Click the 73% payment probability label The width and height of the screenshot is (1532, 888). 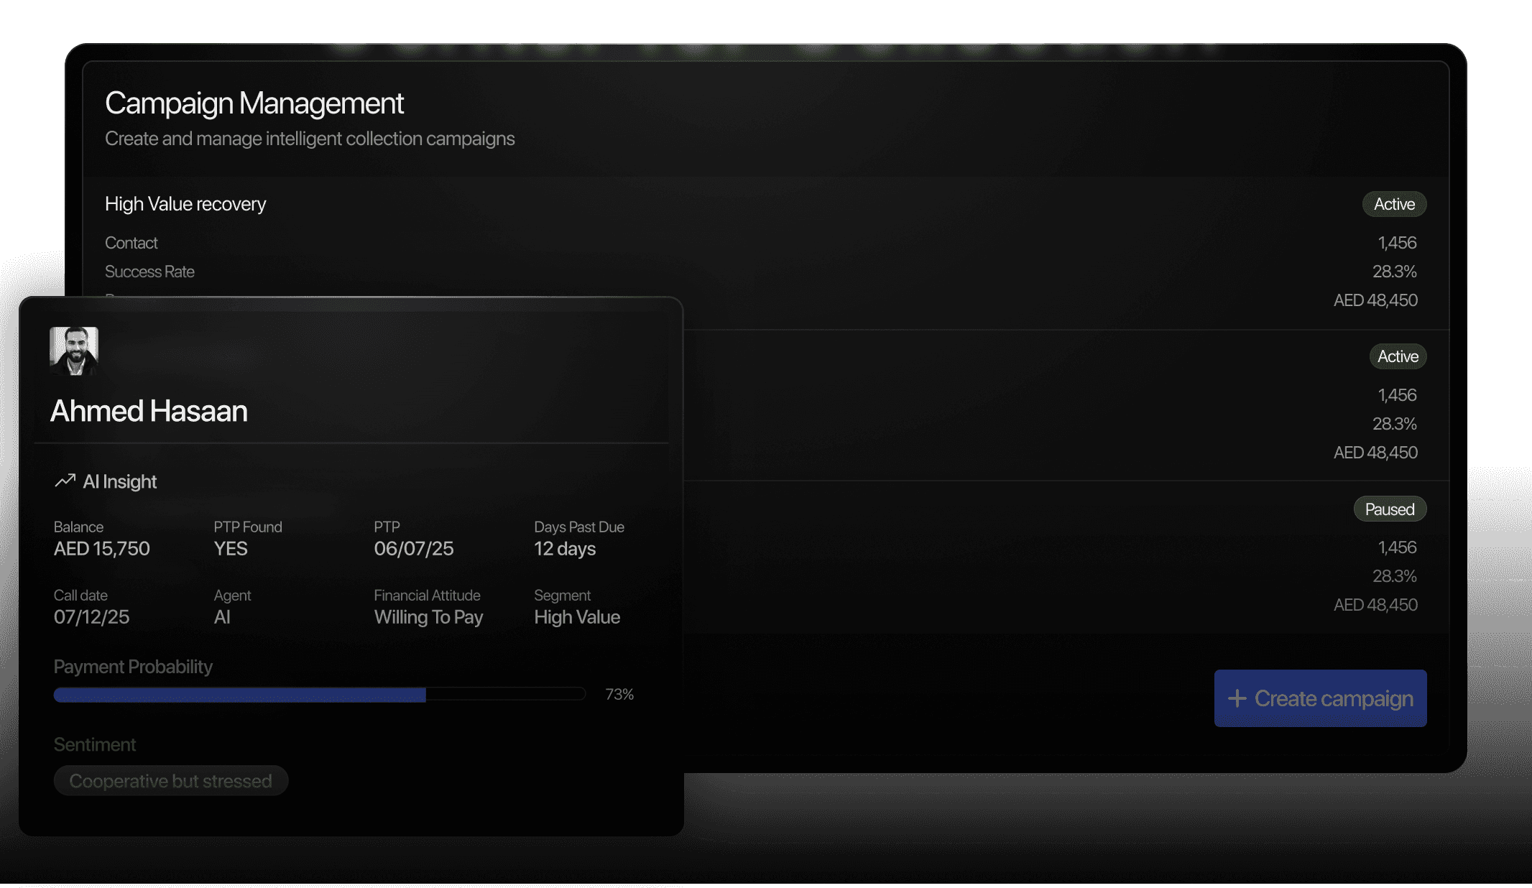coord(619,694)
